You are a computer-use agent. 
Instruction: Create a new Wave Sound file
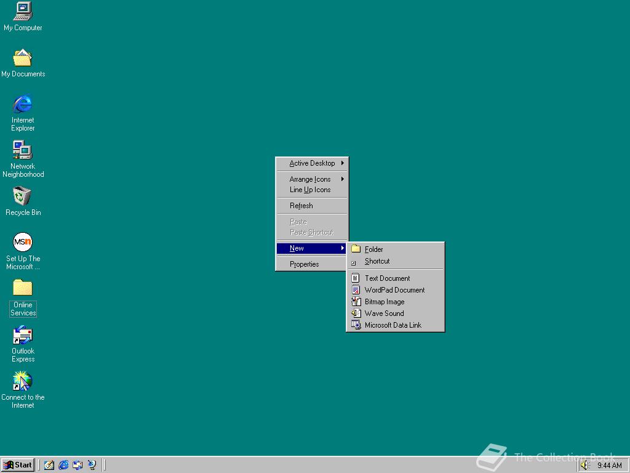(396, 313)
